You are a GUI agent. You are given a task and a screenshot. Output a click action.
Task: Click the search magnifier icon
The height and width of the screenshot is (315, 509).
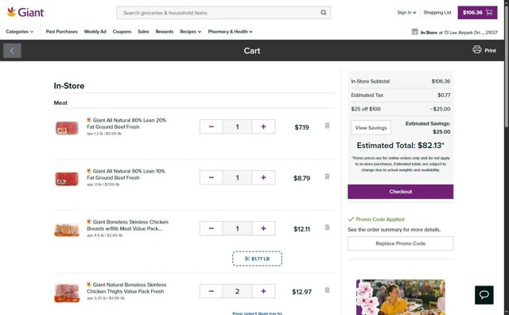click(324, 13)
